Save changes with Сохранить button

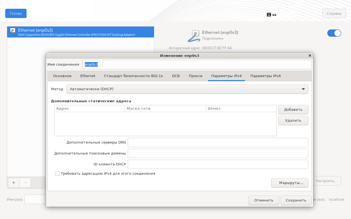(296, 200)
